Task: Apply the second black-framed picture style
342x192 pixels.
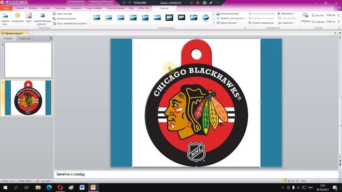Action: pos(182,18)
